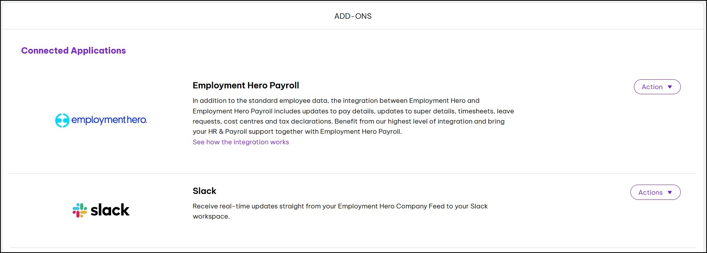Image resolution: width=707 pixels, height=253 pixels.
Task: Click the Connected Applications section heading
Action: [x=74, y=51]
